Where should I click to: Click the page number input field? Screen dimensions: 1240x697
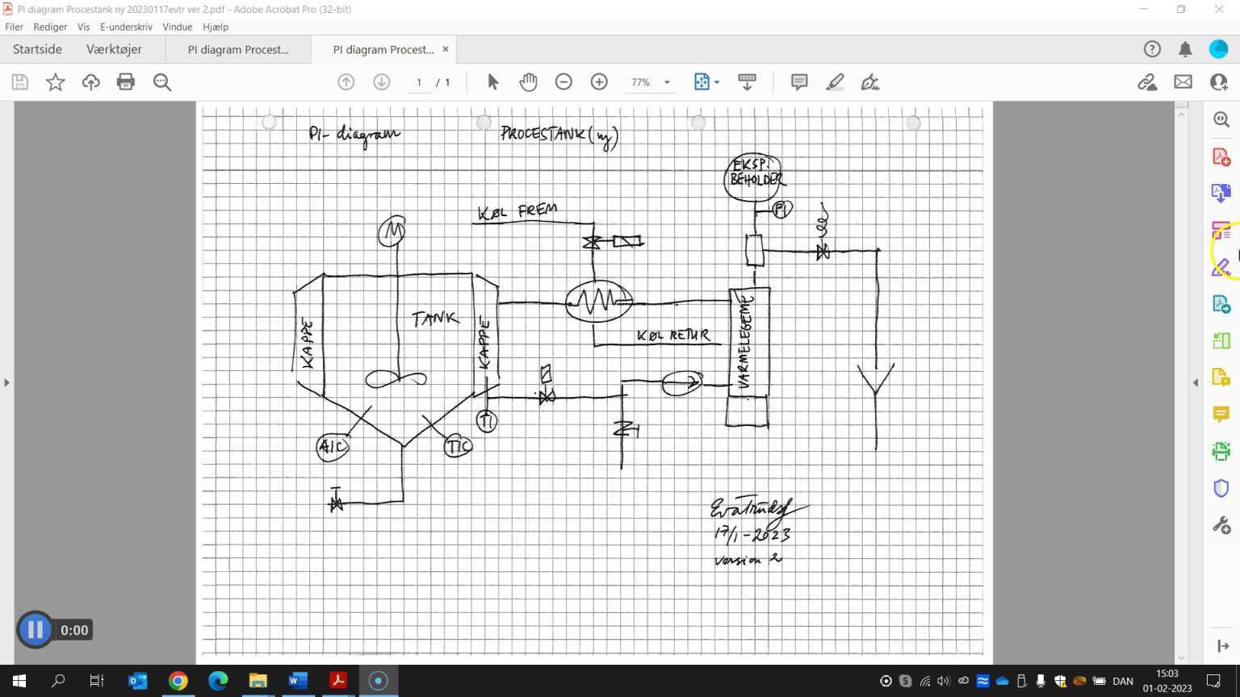click(x=419, y=81)
